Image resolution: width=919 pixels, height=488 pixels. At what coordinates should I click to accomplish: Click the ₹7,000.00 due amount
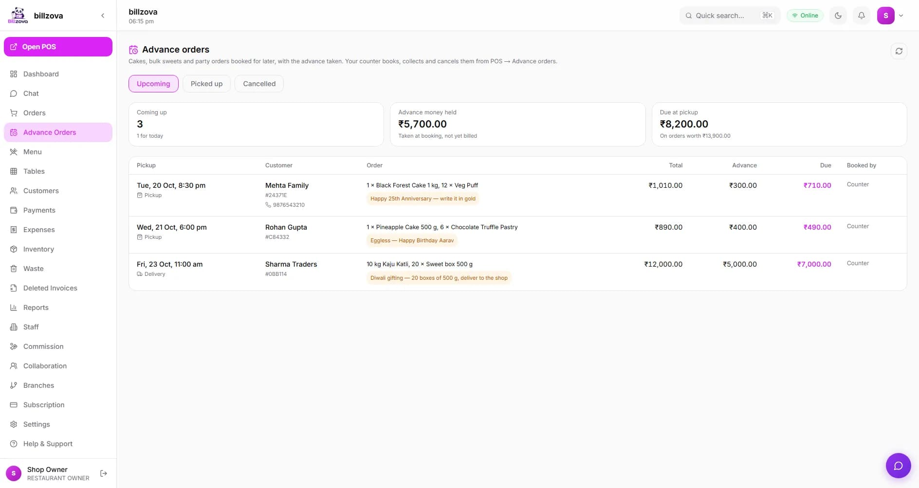pyautogui.click(x=814, y=264)
